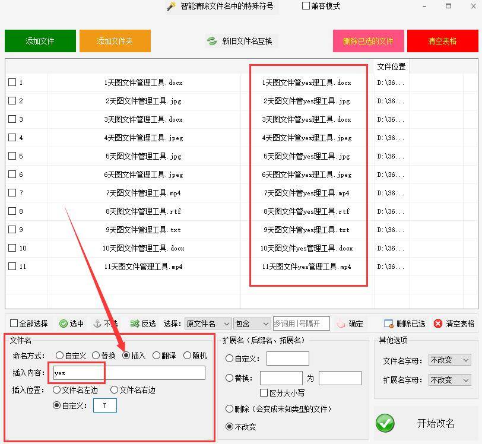Click the red X 清空表格 icon
Screen dimensions: 482x444
437,324
